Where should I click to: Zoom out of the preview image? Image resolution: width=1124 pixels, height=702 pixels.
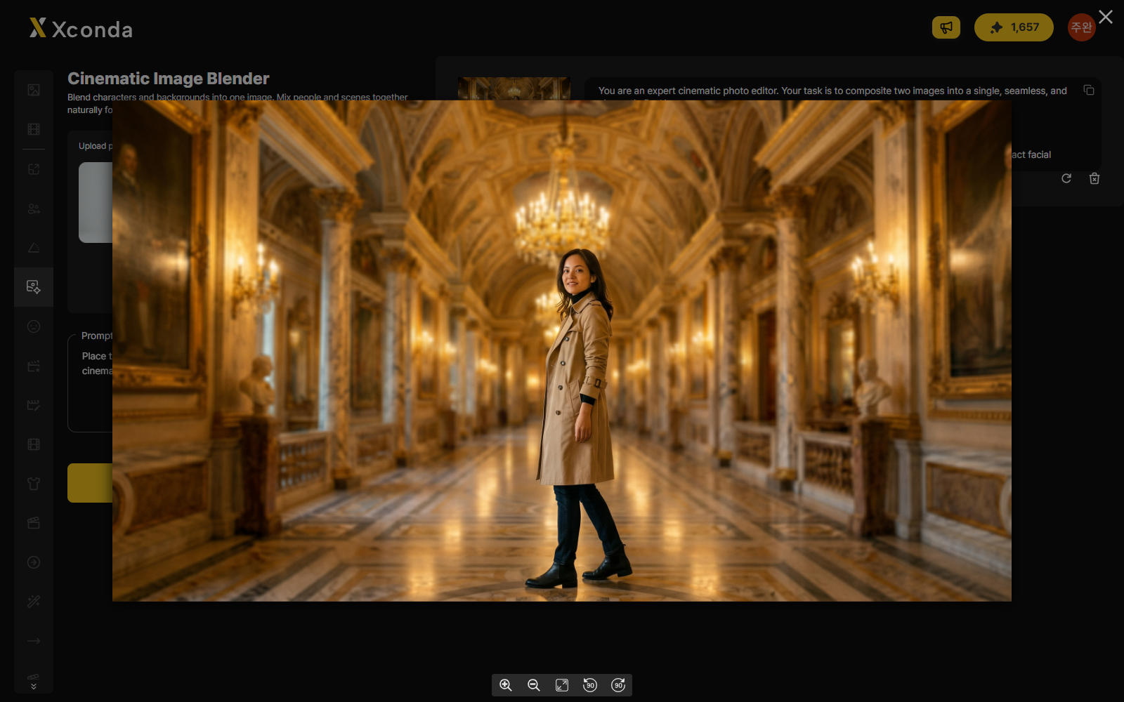(534, 685)
